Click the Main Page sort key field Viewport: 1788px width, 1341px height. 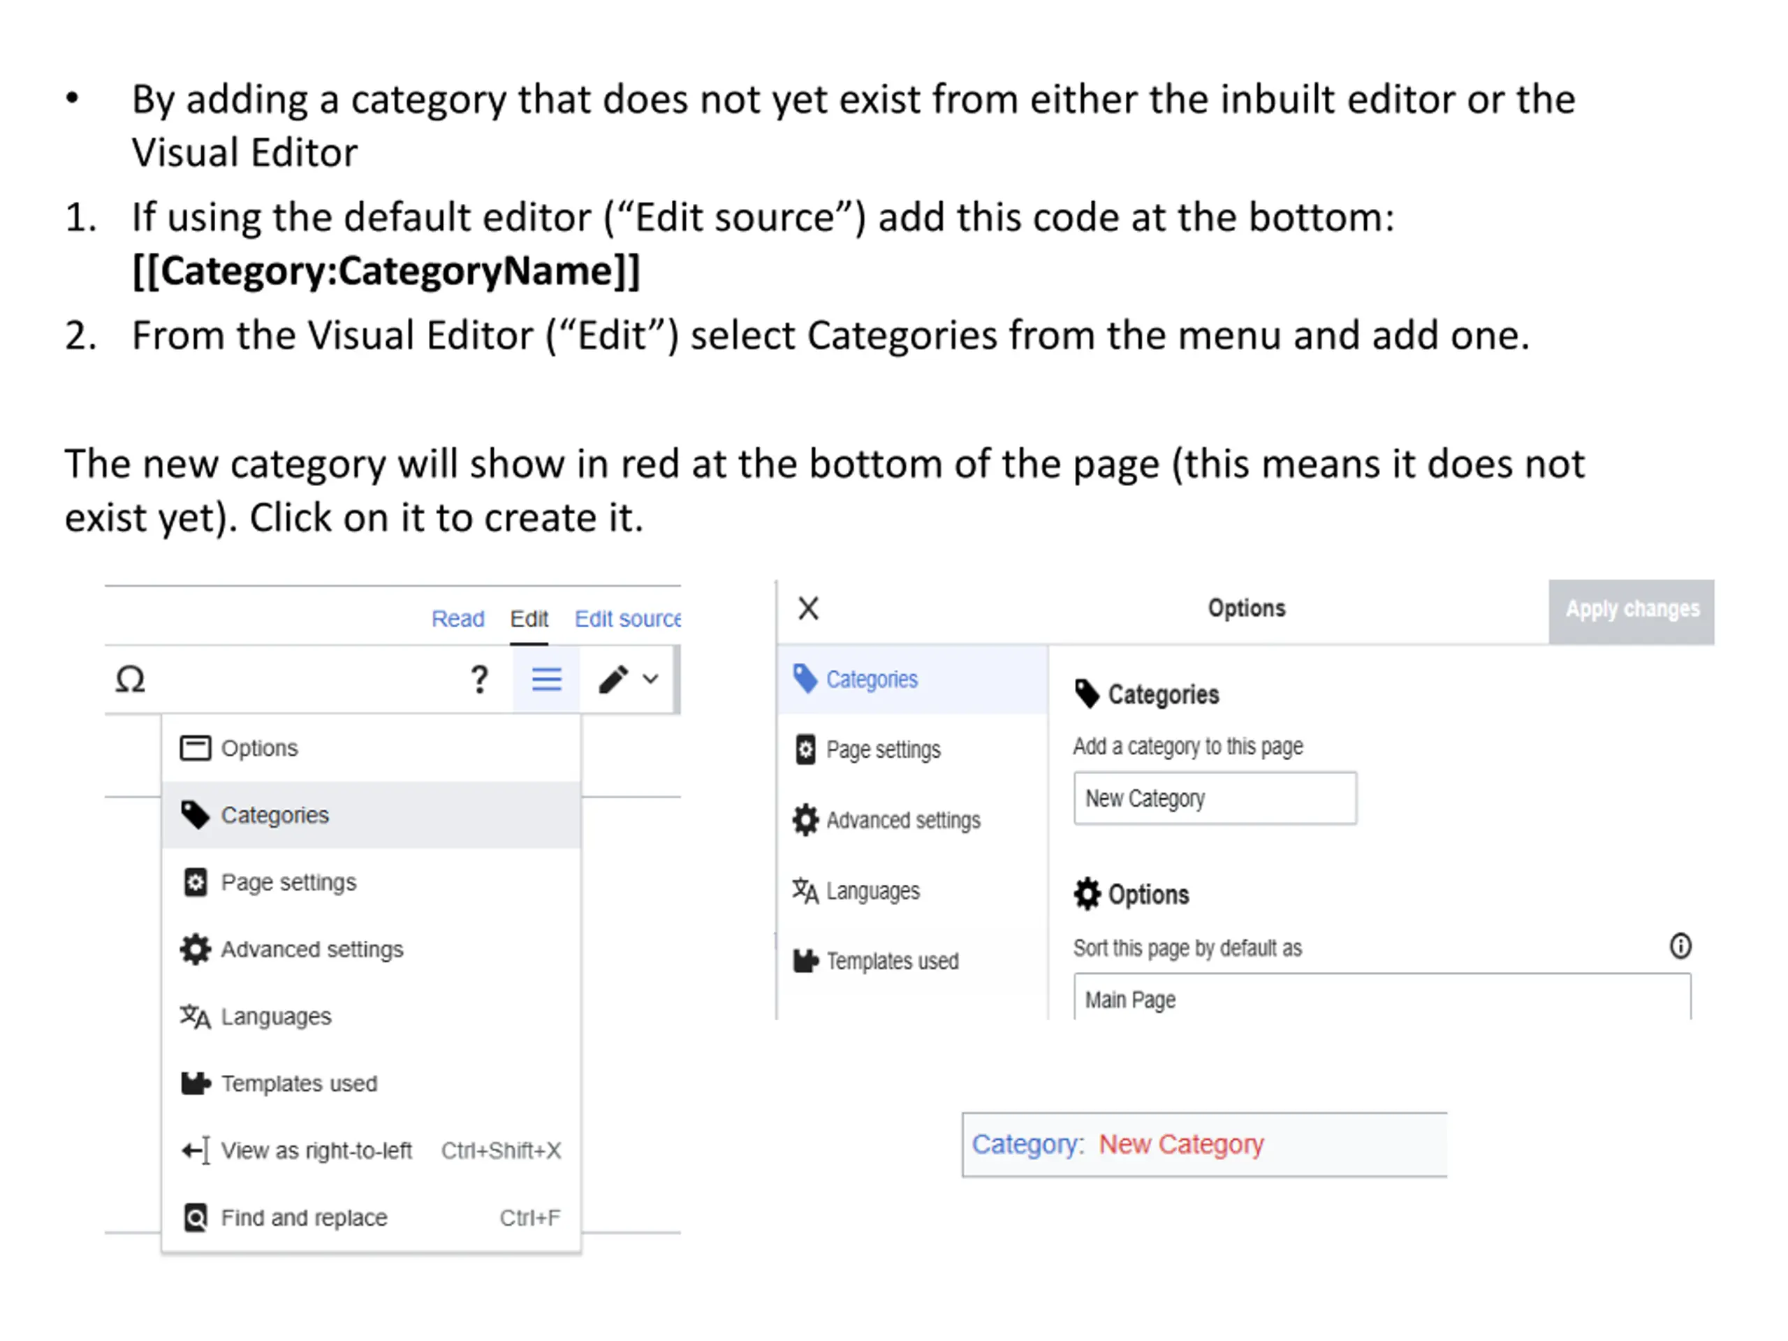[1382, 997]
